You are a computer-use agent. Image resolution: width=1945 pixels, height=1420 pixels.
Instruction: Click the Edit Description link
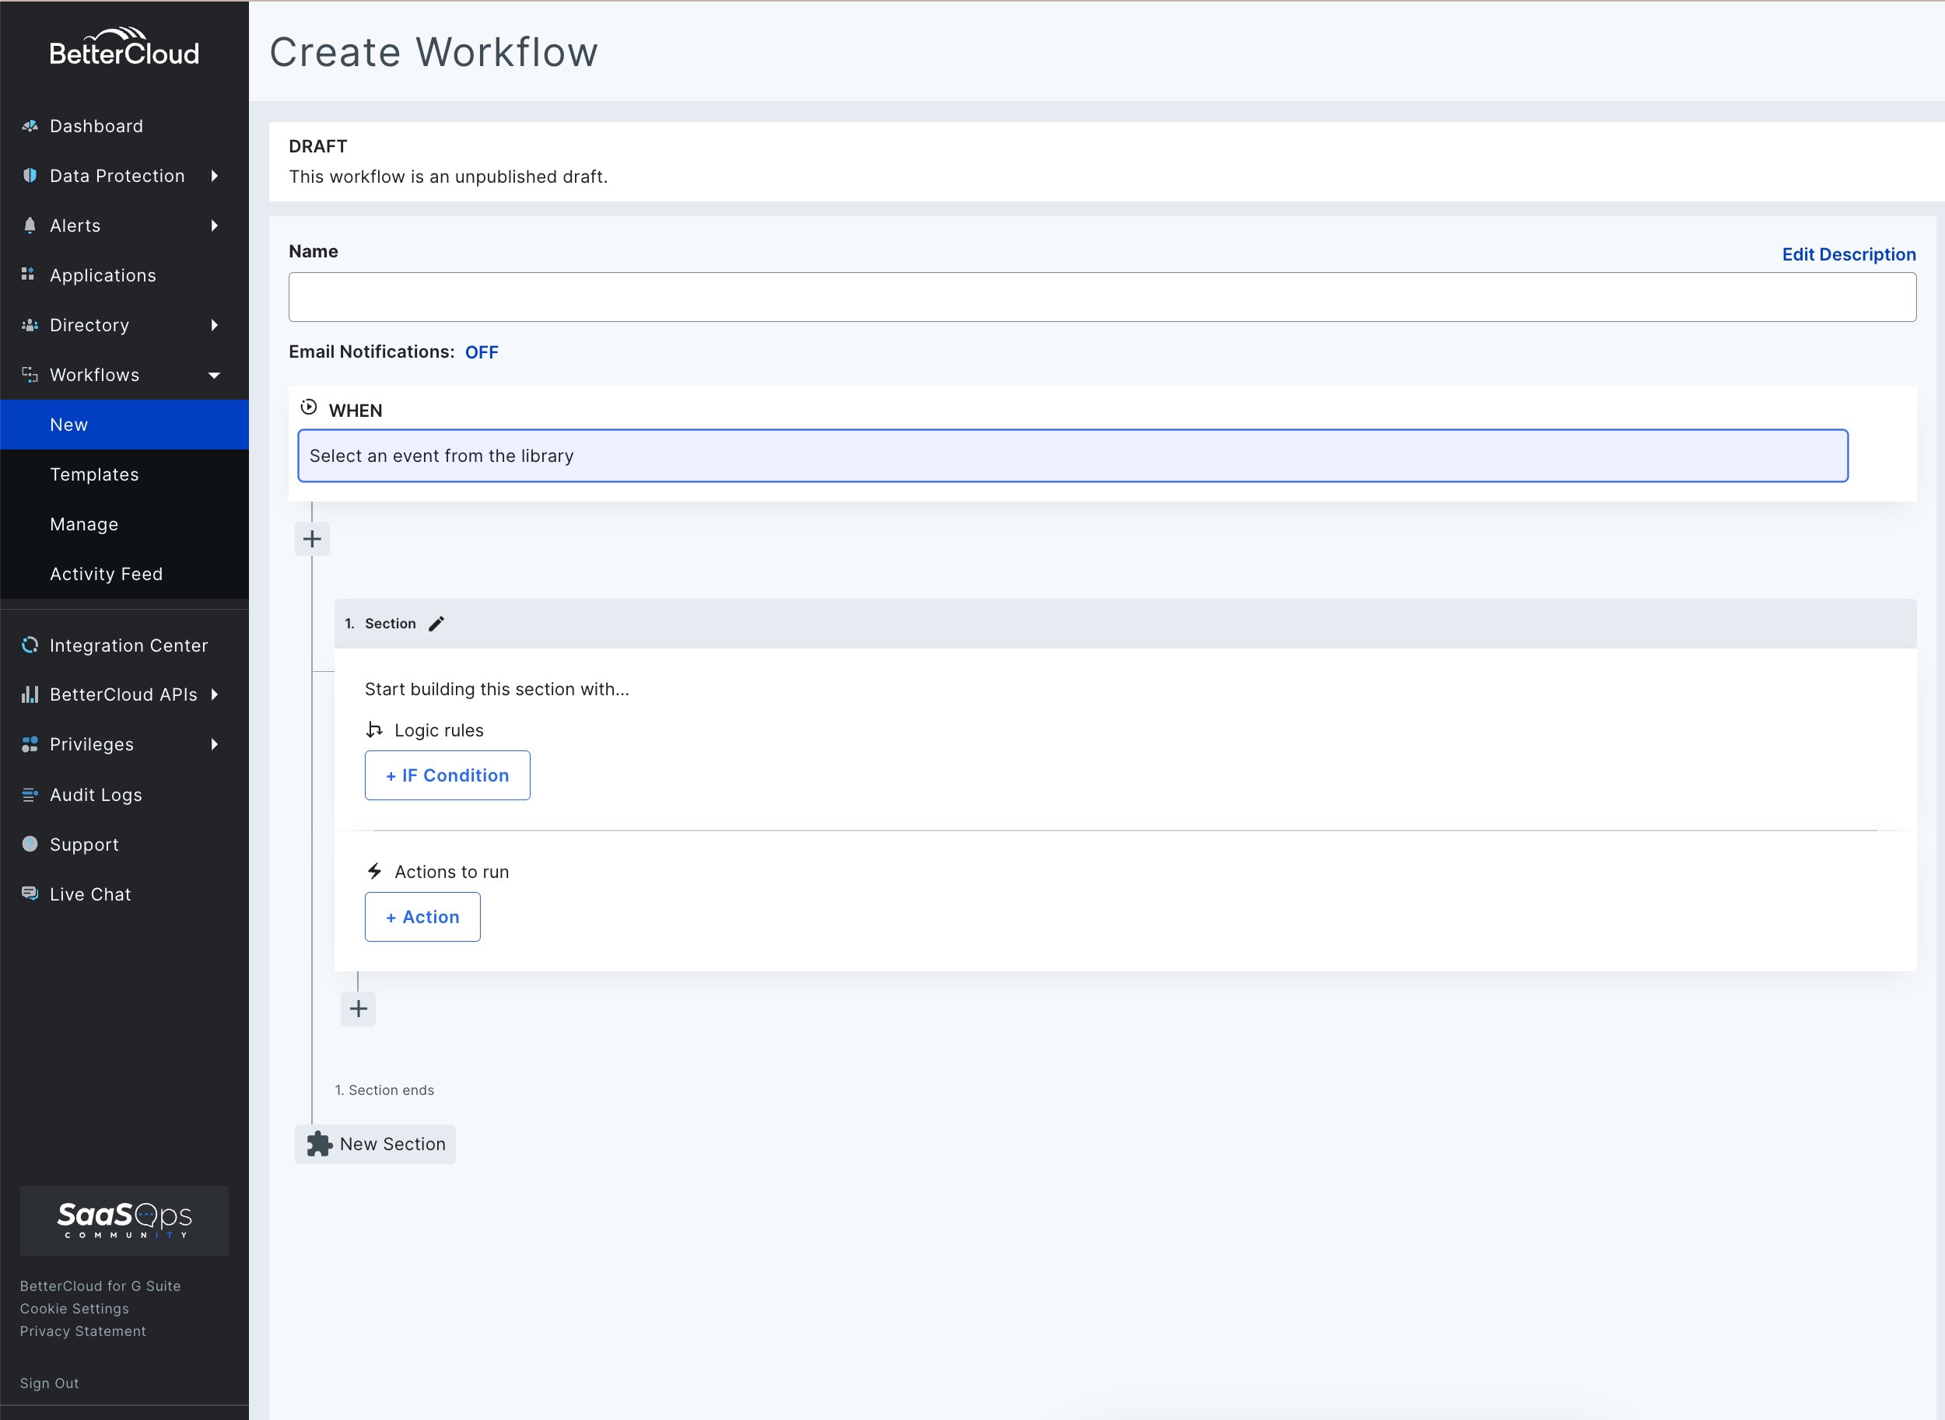(1849, 254)
